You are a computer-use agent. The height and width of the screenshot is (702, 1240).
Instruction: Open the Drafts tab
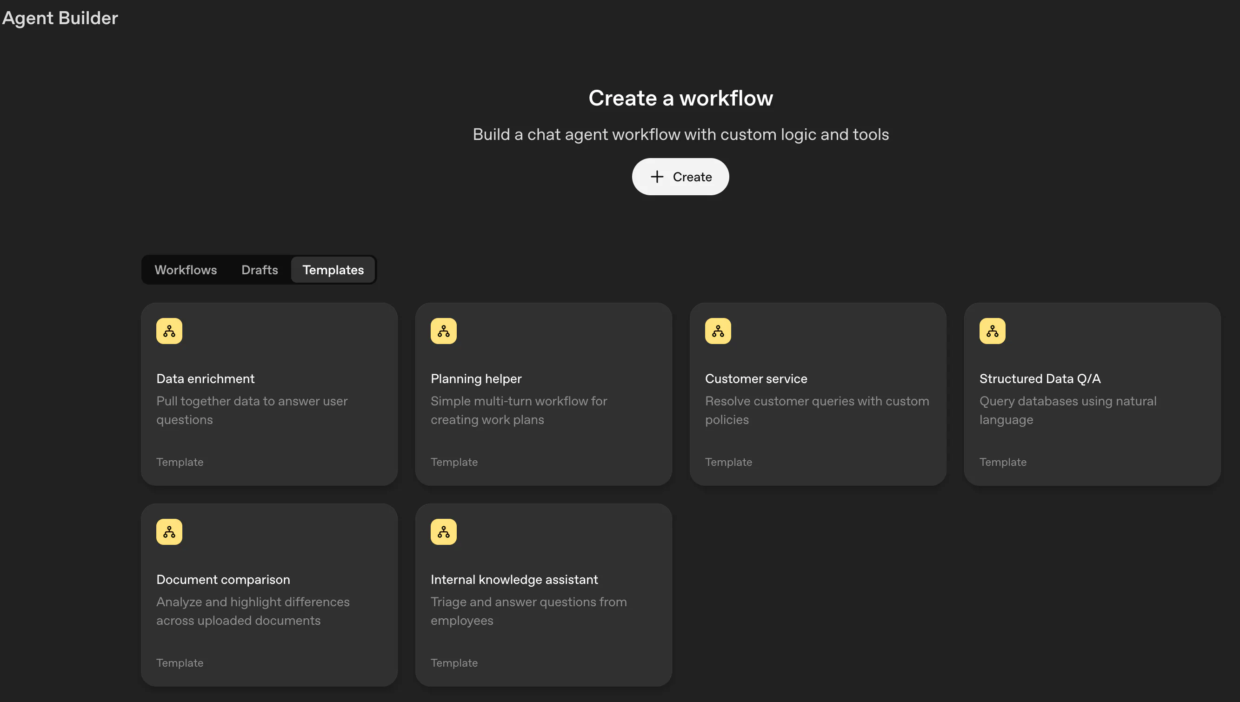[x=260, y=270]
